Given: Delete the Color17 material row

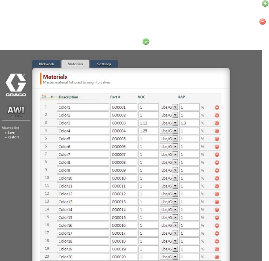Looking at the screenshot, I should 217,233.
